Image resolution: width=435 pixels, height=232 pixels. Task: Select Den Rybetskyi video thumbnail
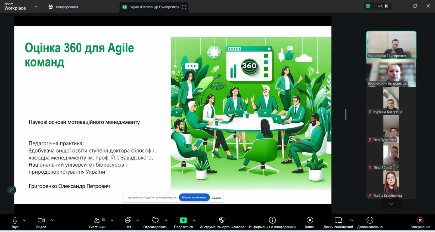(x=391, y=129)
